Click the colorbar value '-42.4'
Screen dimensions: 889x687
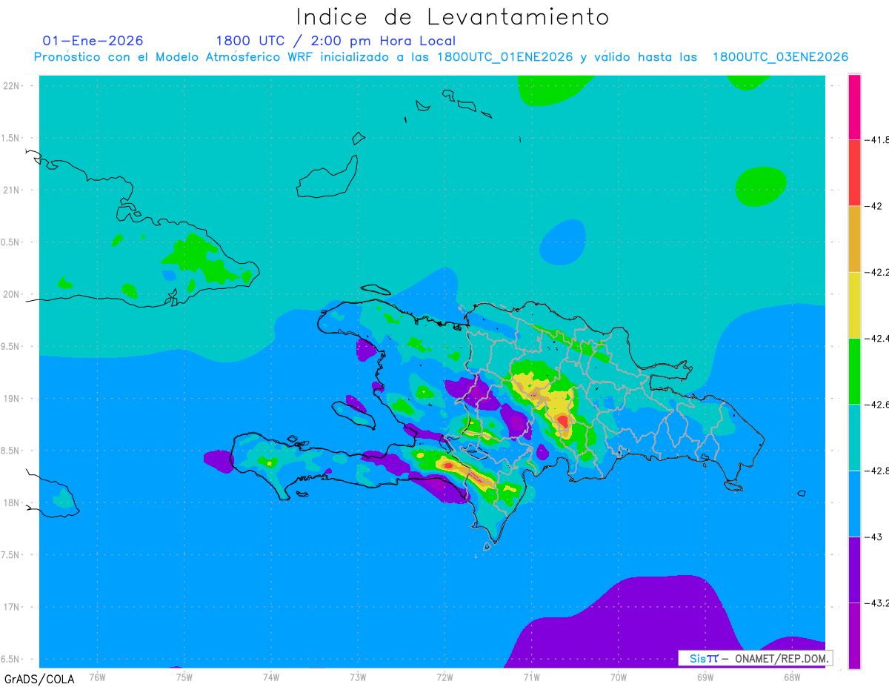coord(877,338)
